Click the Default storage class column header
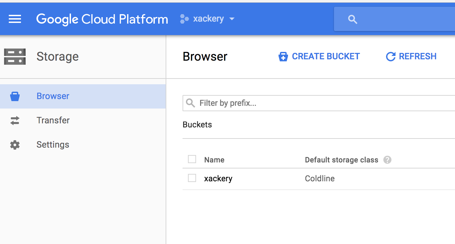 click(x=341, y=160)
